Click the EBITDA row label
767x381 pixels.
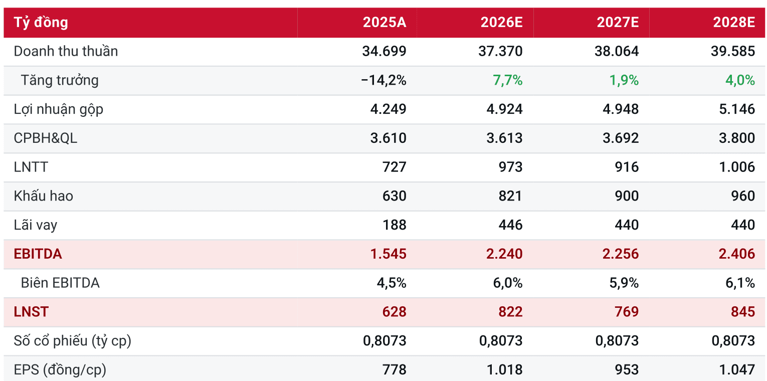(x=38, y=254)
